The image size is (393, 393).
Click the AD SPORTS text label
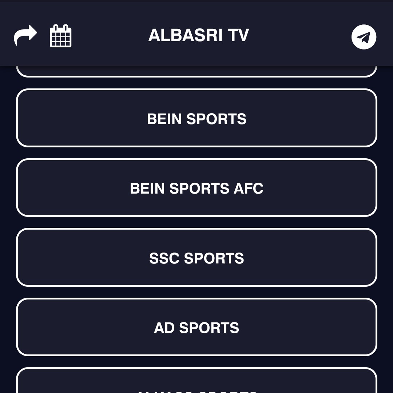click(196, 328)
